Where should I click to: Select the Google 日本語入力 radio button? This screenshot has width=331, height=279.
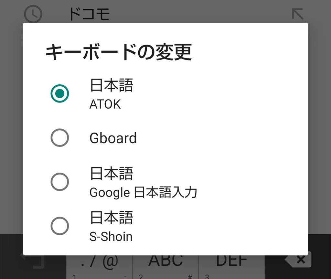point(60,182)
